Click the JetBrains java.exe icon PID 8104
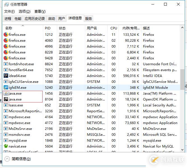 [6, 99]
